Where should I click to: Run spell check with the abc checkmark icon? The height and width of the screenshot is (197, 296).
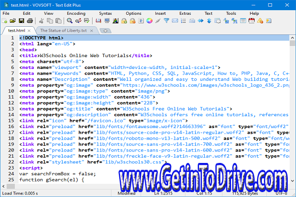click(87, 21)
